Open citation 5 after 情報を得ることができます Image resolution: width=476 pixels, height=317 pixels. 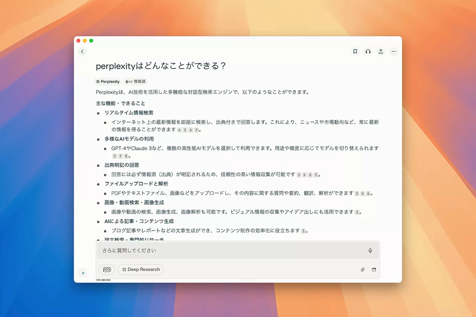[185, 130]
